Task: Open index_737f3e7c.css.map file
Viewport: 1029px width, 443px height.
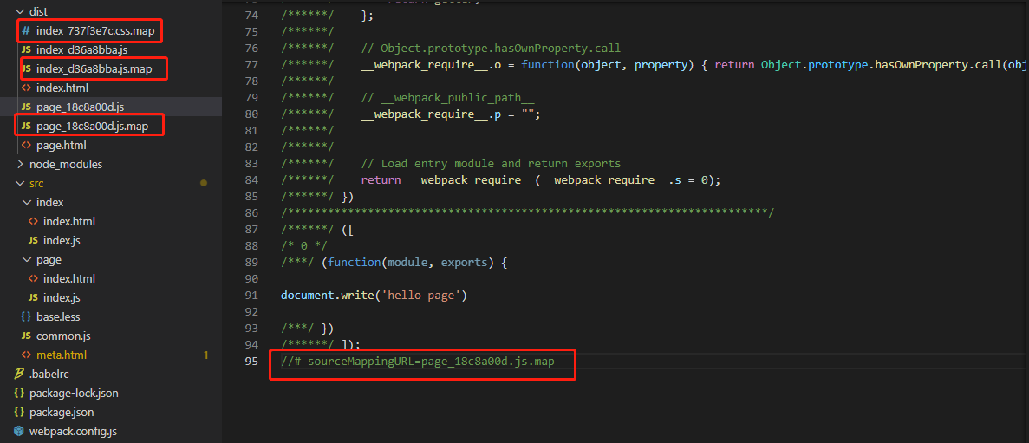Action: pyautogui.click(x=95, y=31)
